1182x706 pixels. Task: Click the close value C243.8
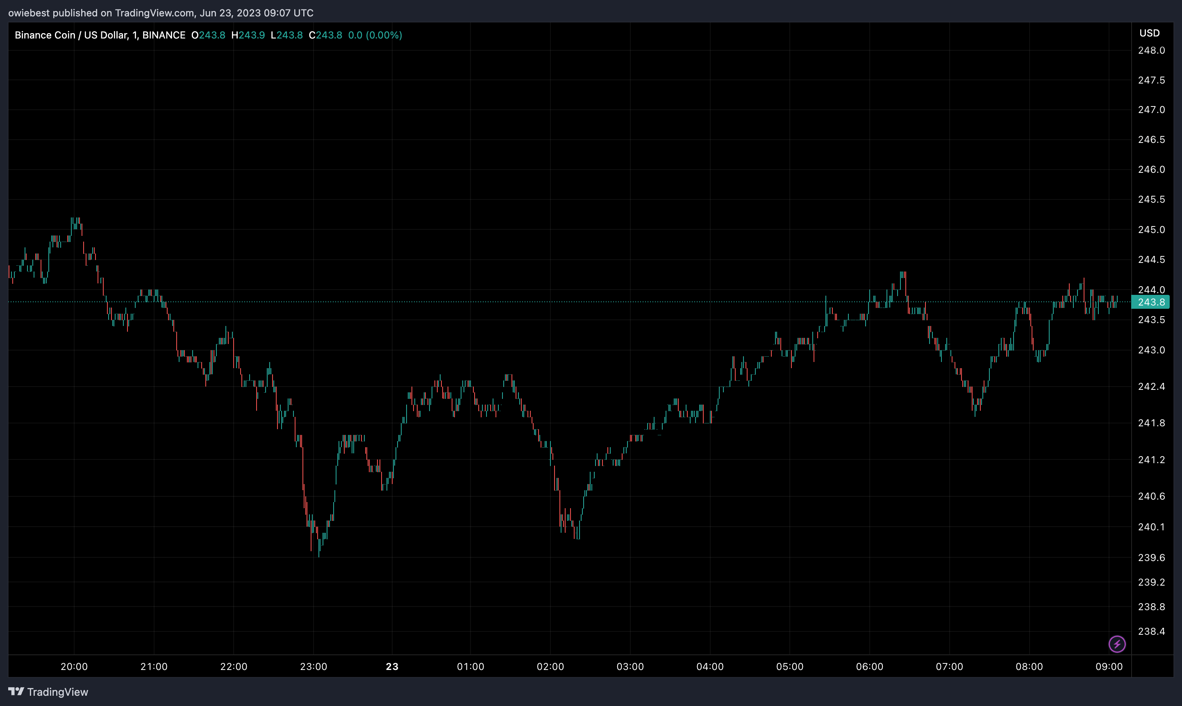(325, 35)
